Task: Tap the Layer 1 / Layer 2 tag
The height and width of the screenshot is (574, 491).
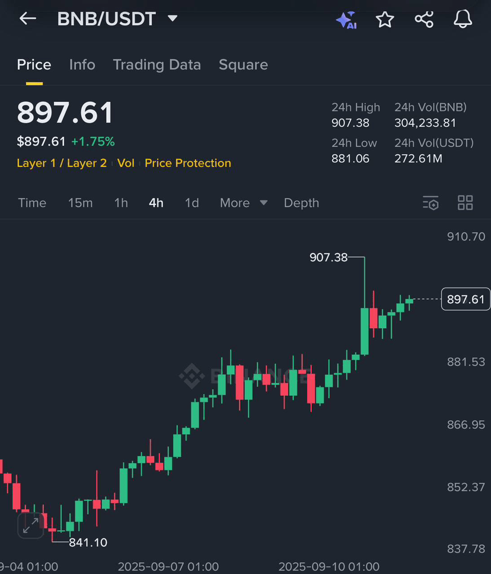Action: coord(62,163)
